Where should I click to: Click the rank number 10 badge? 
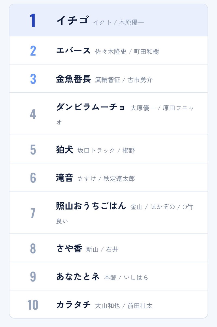point(33,305)
